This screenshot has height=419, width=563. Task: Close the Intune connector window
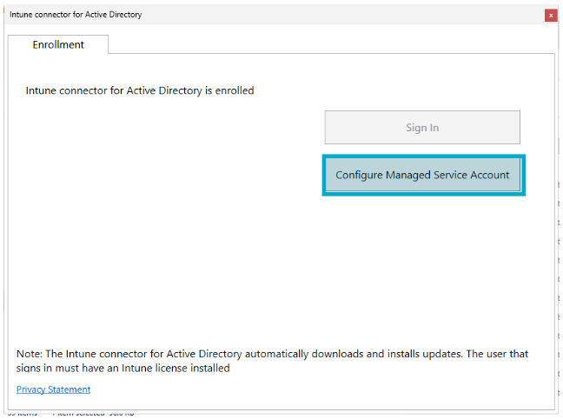tap(551, 16)
